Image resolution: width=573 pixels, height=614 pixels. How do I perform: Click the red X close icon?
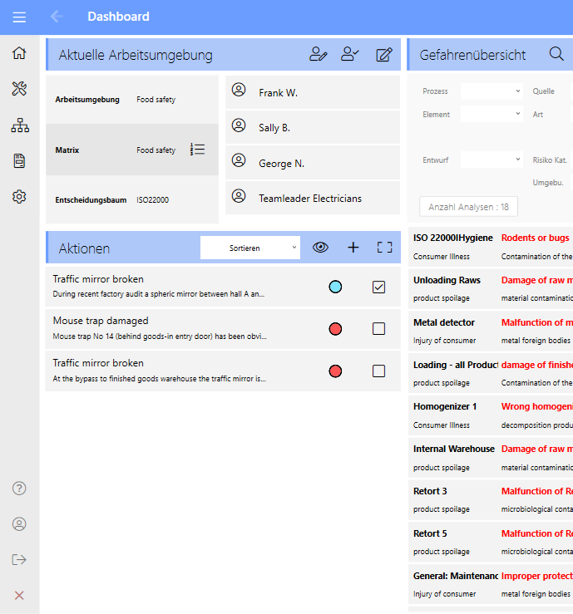coord(19,596)
